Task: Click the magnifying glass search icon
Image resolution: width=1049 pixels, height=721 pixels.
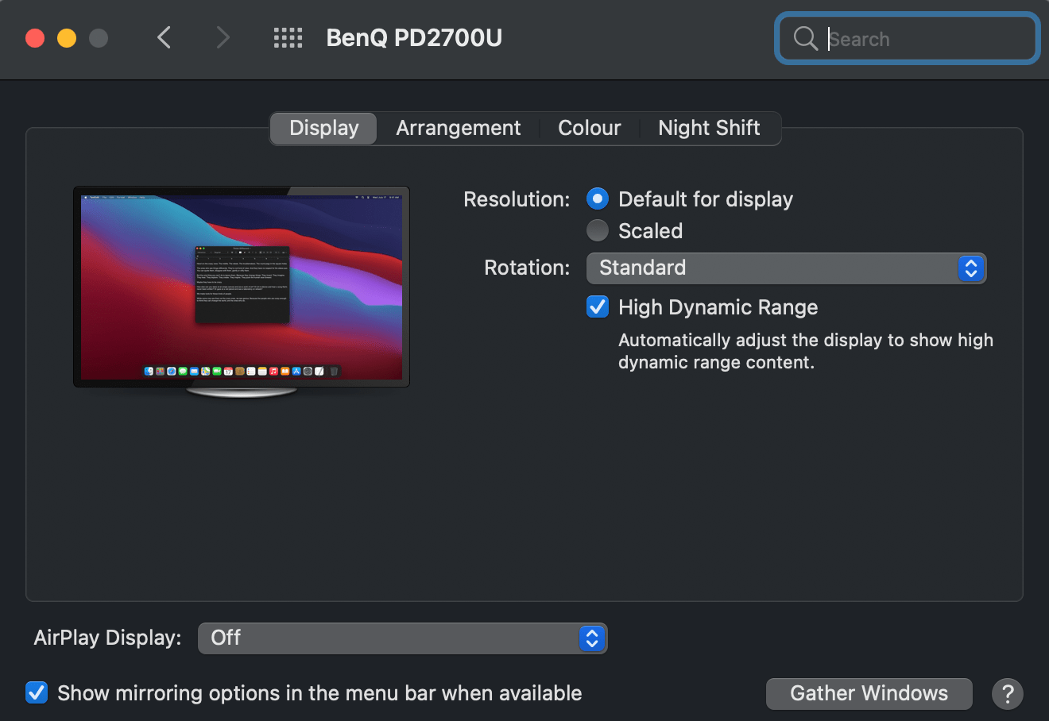Action: (x=805, y=38)
